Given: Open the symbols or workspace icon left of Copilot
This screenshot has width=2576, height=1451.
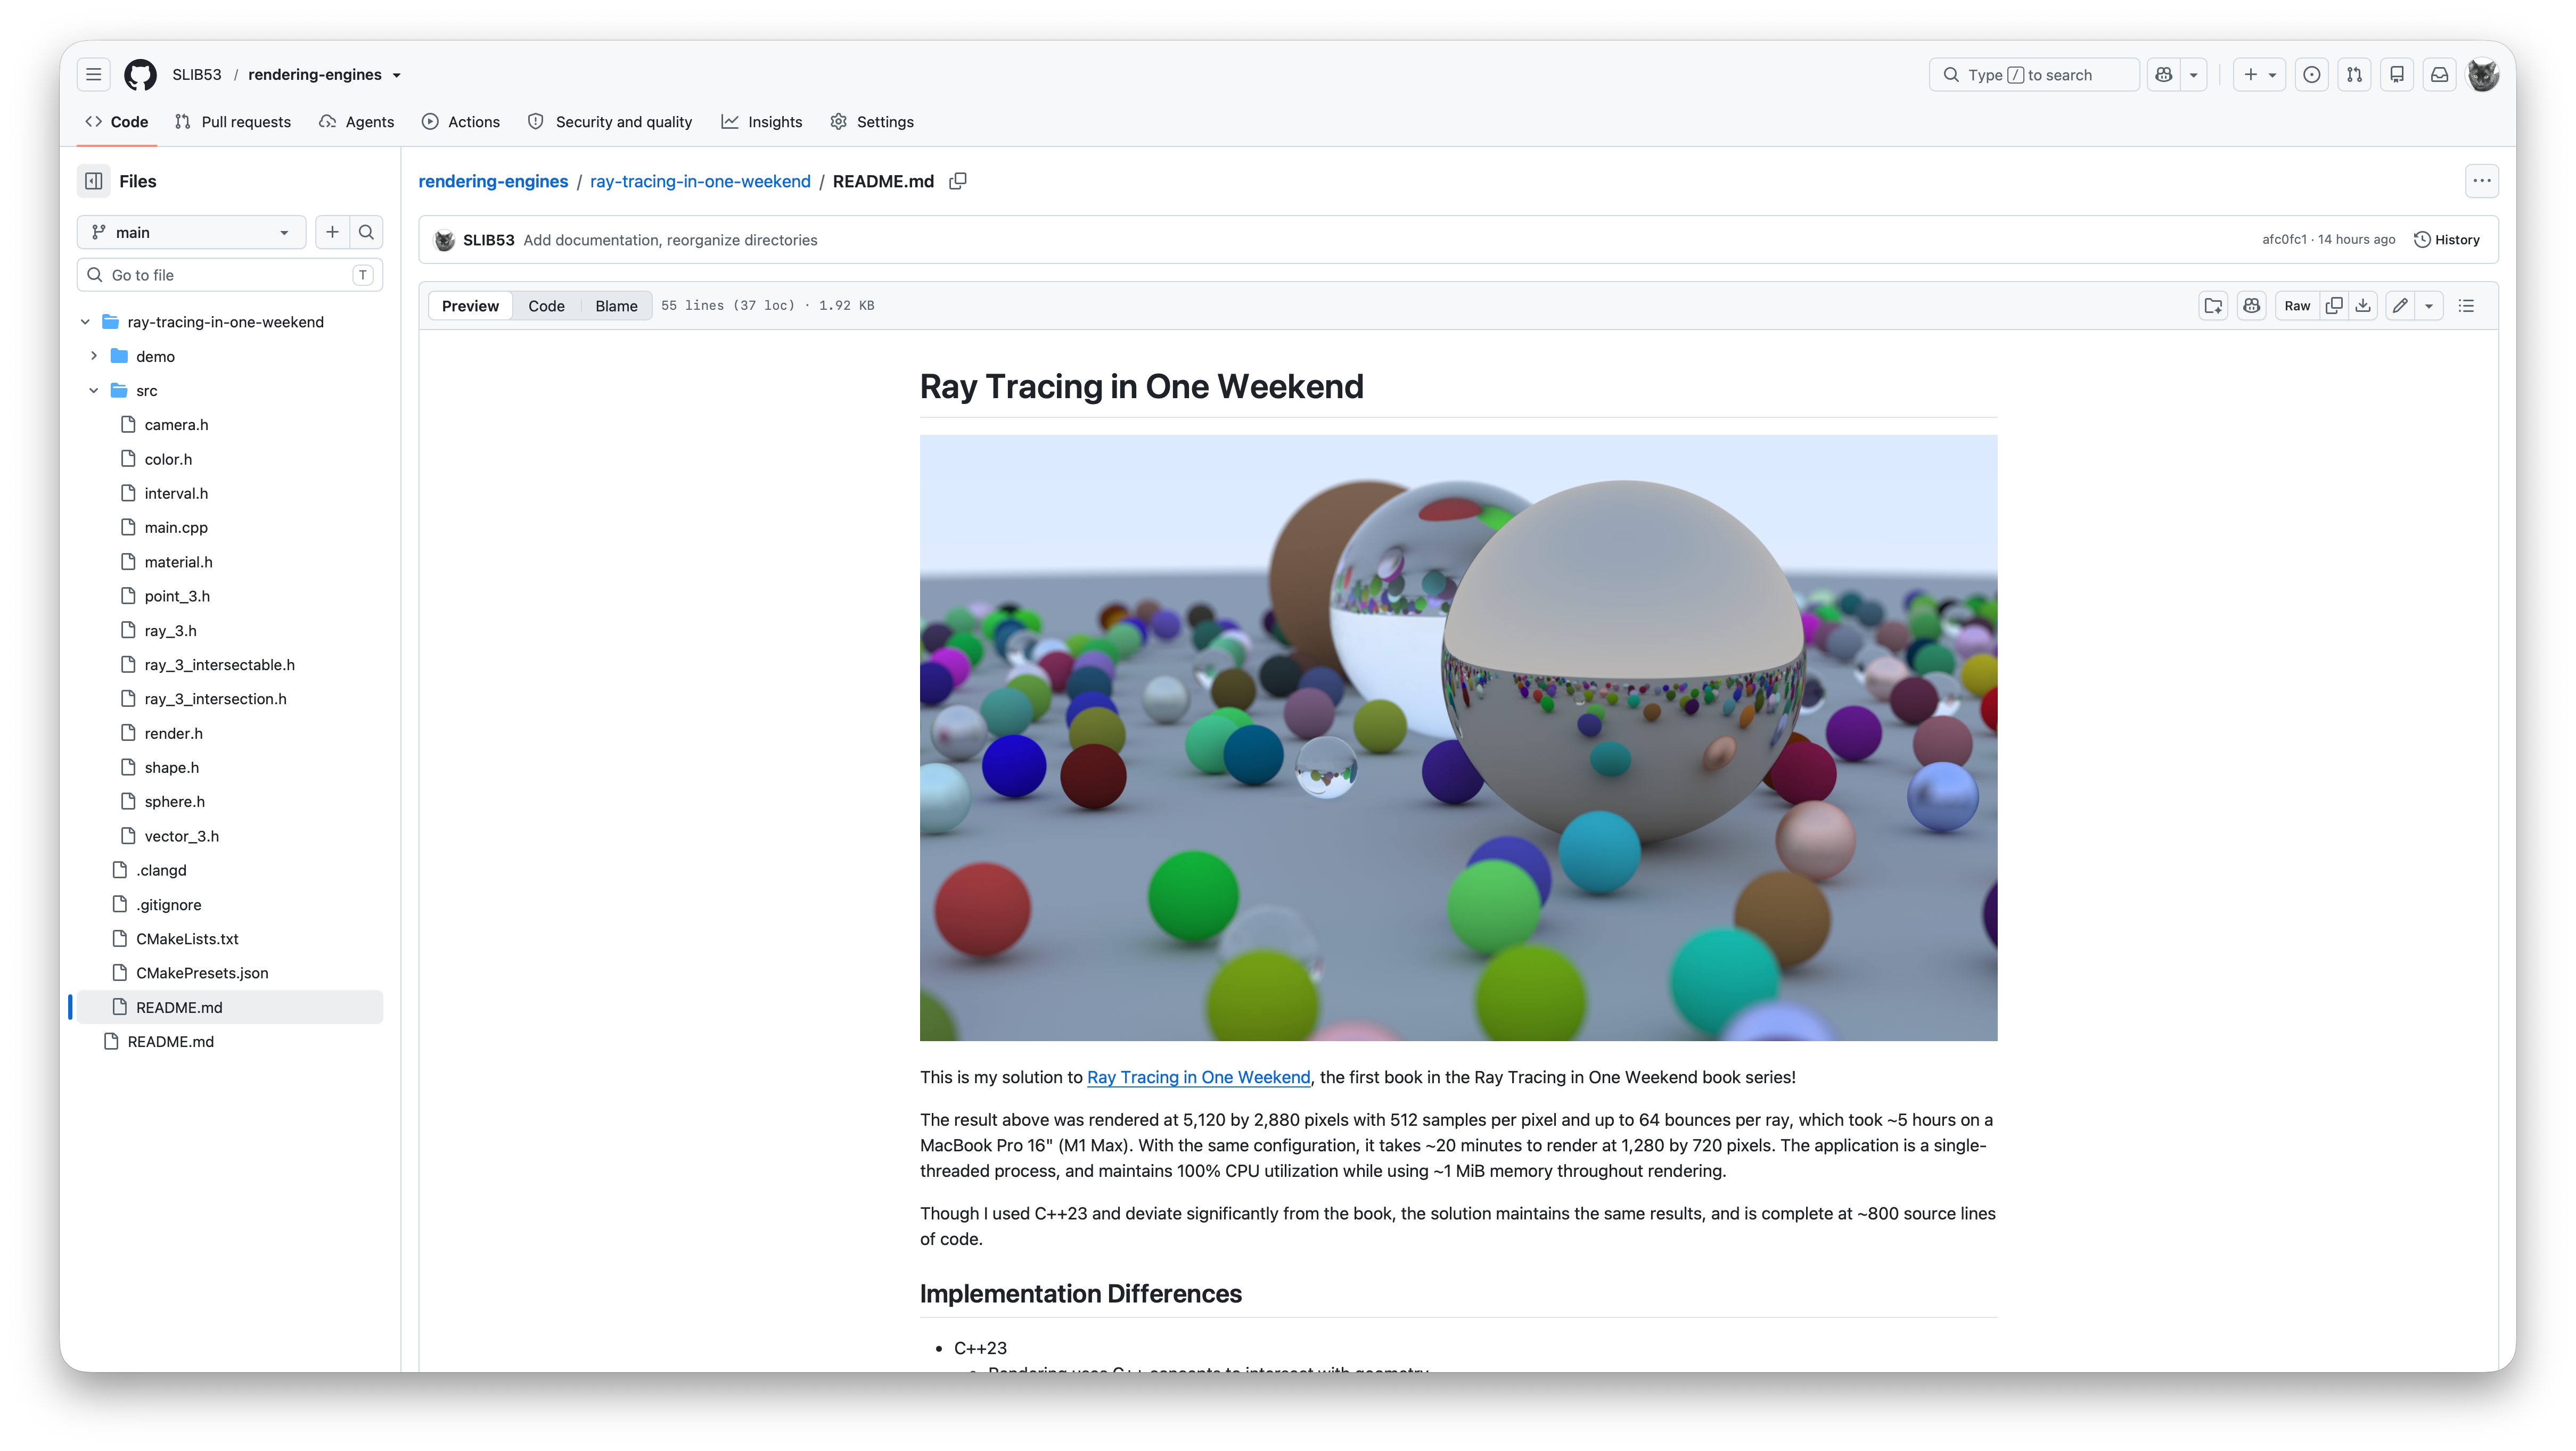Looking at the screenshot, I should 2213,306.
